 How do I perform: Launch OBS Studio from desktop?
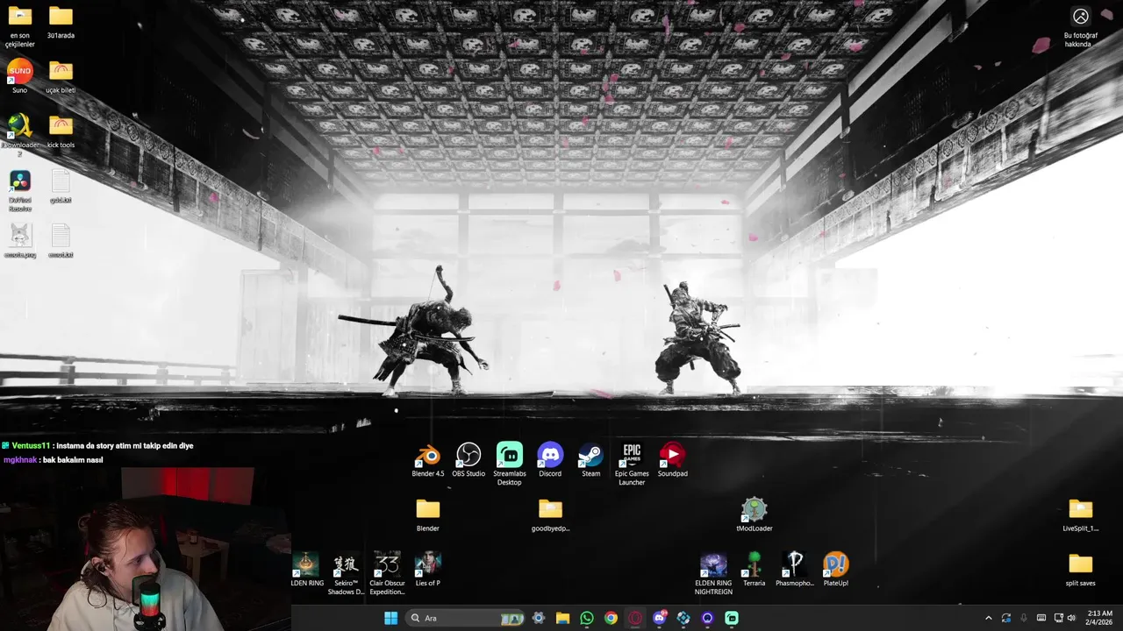pos(469,460)
